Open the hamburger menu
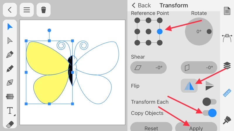234x131 pixels. coord(27,10)
